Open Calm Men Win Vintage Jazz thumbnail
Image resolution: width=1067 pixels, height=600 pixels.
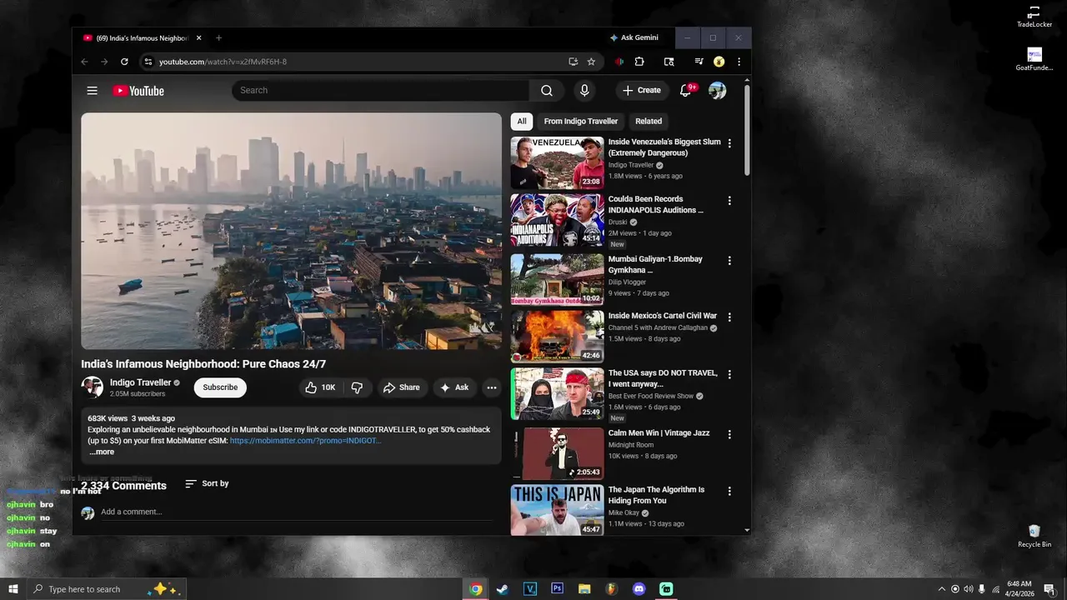[557, 453]
